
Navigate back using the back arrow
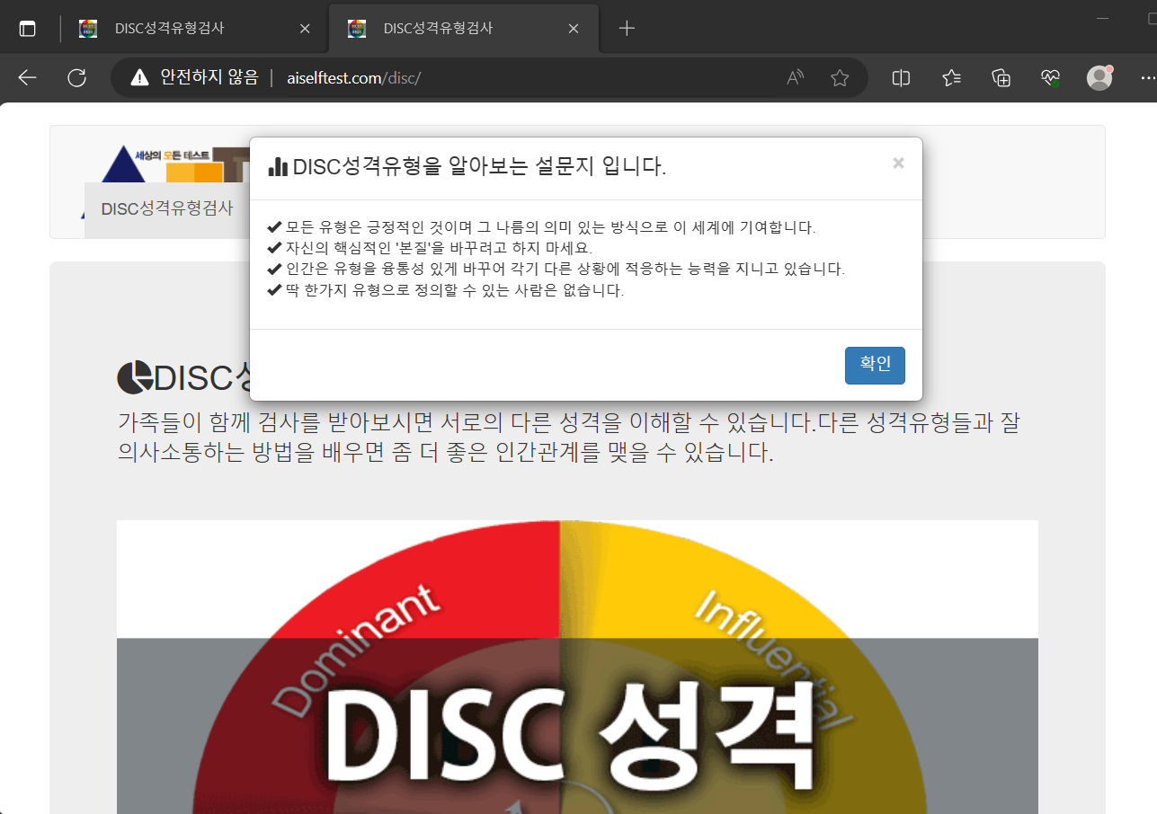tap(26, 77)
